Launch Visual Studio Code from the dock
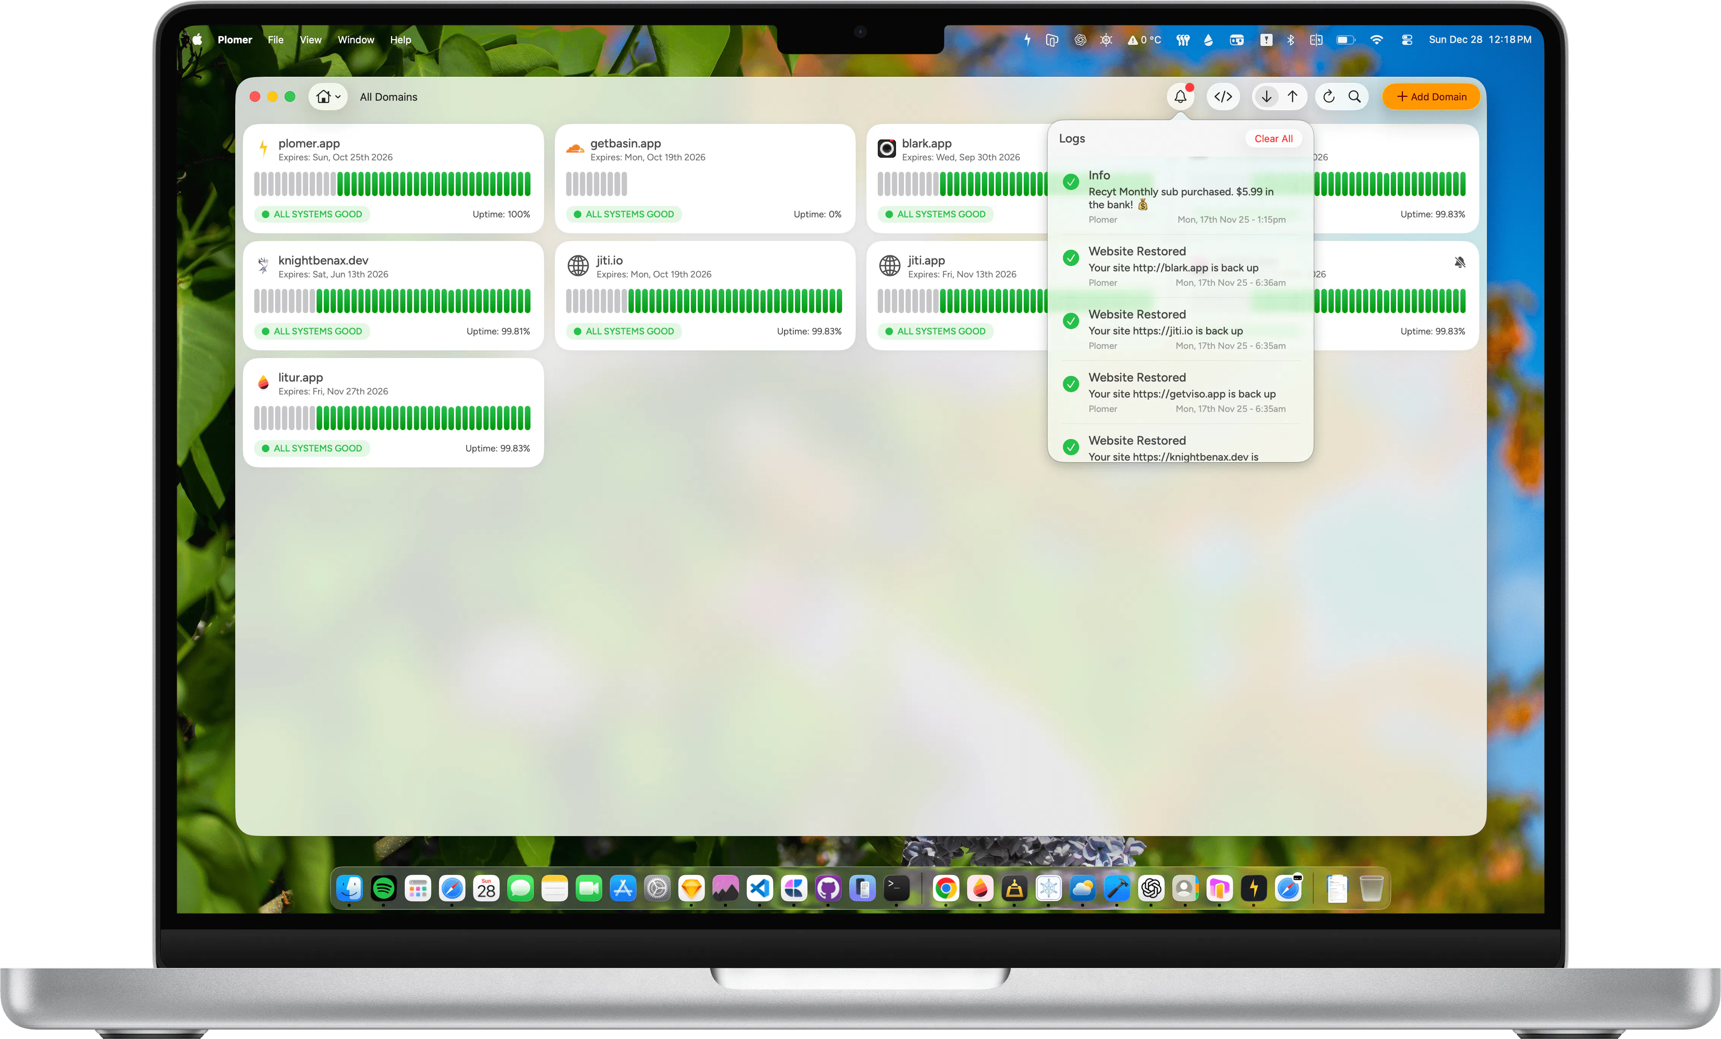Screen dimensions: 1721x1039 click(x=760, y=888)
